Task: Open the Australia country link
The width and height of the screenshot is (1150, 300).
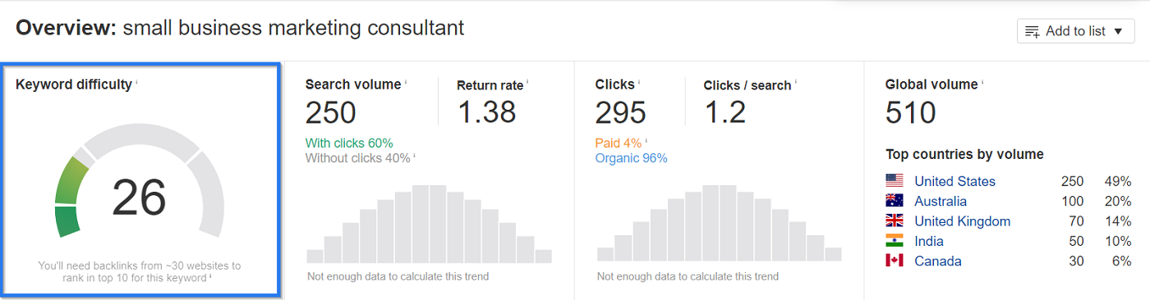Action: pos(941,201)
